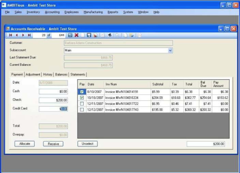This screenshot has width=240, height=173.
Task: Uncheck Pay box for invoice dated 10/18/2007
Action: (x=82, y=98)
